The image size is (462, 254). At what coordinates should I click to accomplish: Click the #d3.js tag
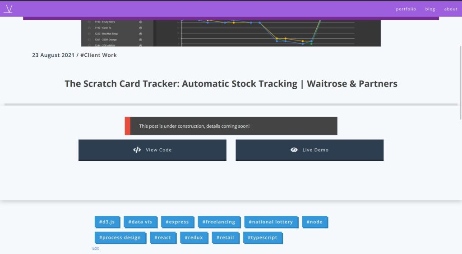coord(107,222)
